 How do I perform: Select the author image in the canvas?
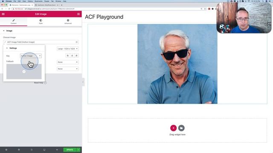177,64
